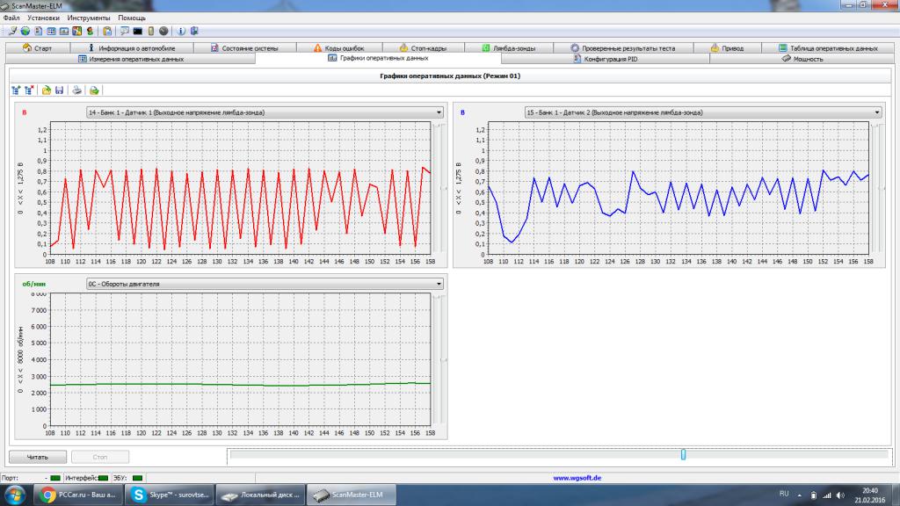
Task: Select the Конфигурация PID tab
Action: [605, 59]
